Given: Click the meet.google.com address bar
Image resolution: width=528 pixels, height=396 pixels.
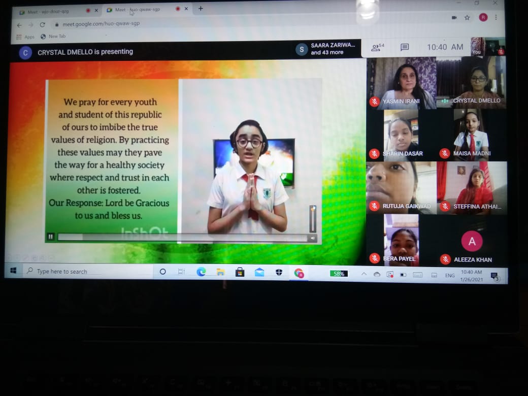Looking at the screenshot, I should coord(249,22).
